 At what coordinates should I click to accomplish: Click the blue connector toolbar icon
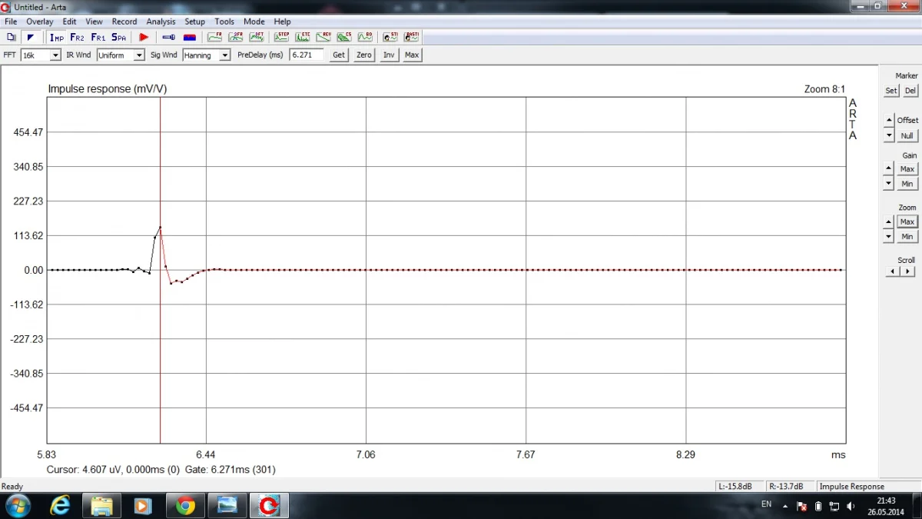169,36
